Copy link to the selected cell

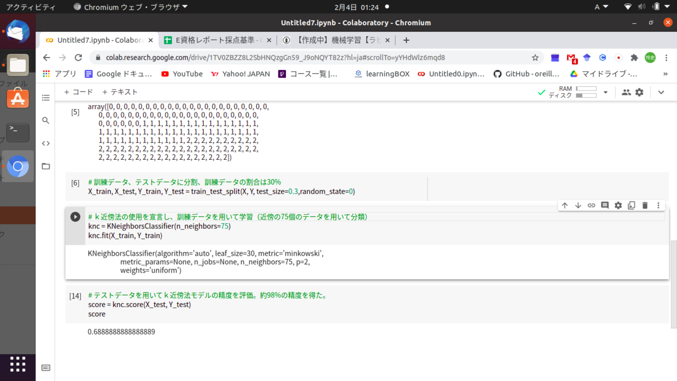coord(591,205)
